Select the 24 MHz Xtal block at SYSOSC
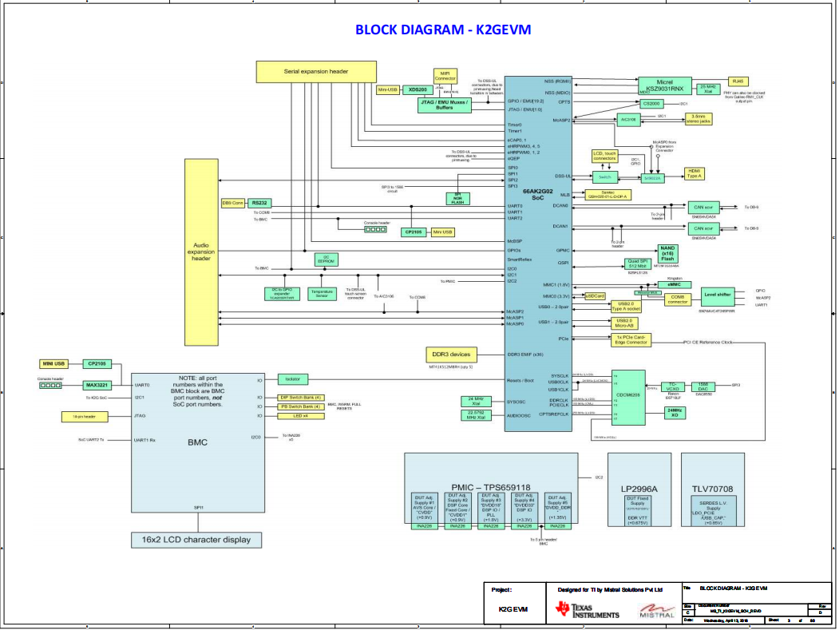 (x=476, y=402)
